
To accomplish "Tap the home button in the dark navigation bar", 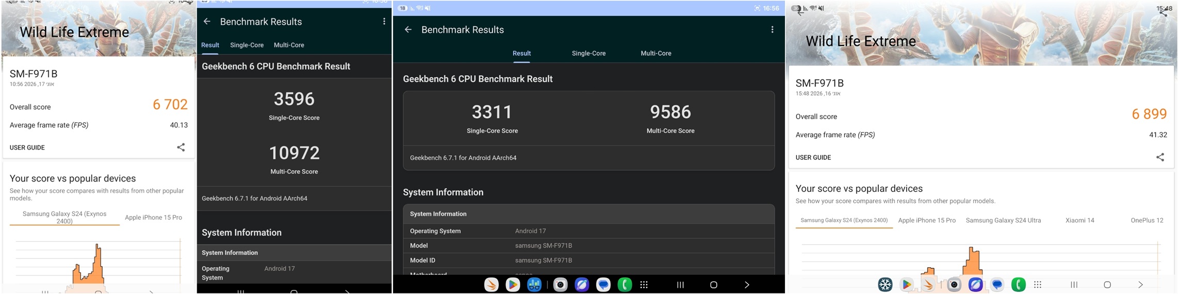I will tap(714, 285).
